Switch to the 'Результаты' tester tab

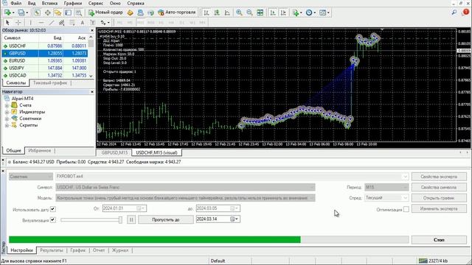pos(52,250)
